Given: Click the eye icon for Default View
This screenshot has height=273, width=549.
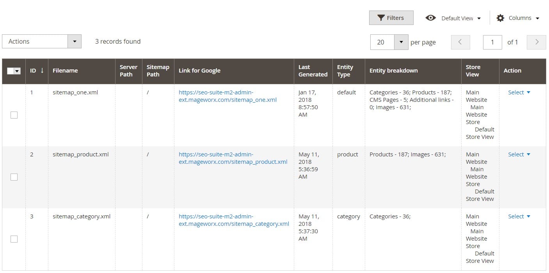Looking at the screenshot, I should click(x=430, y=18).
